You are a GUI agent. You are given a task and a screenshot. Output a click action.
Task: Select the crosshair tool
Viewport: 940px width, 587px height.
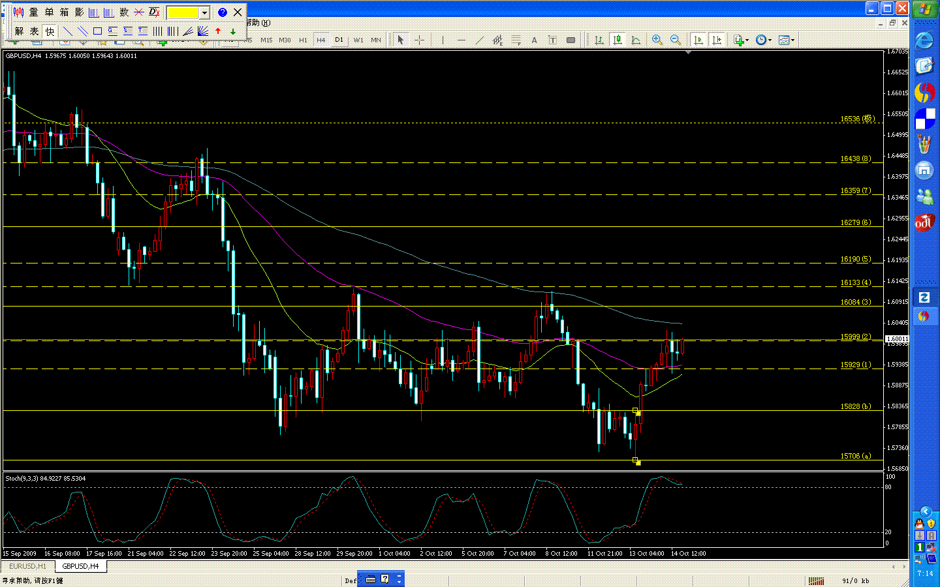[419, 40]
